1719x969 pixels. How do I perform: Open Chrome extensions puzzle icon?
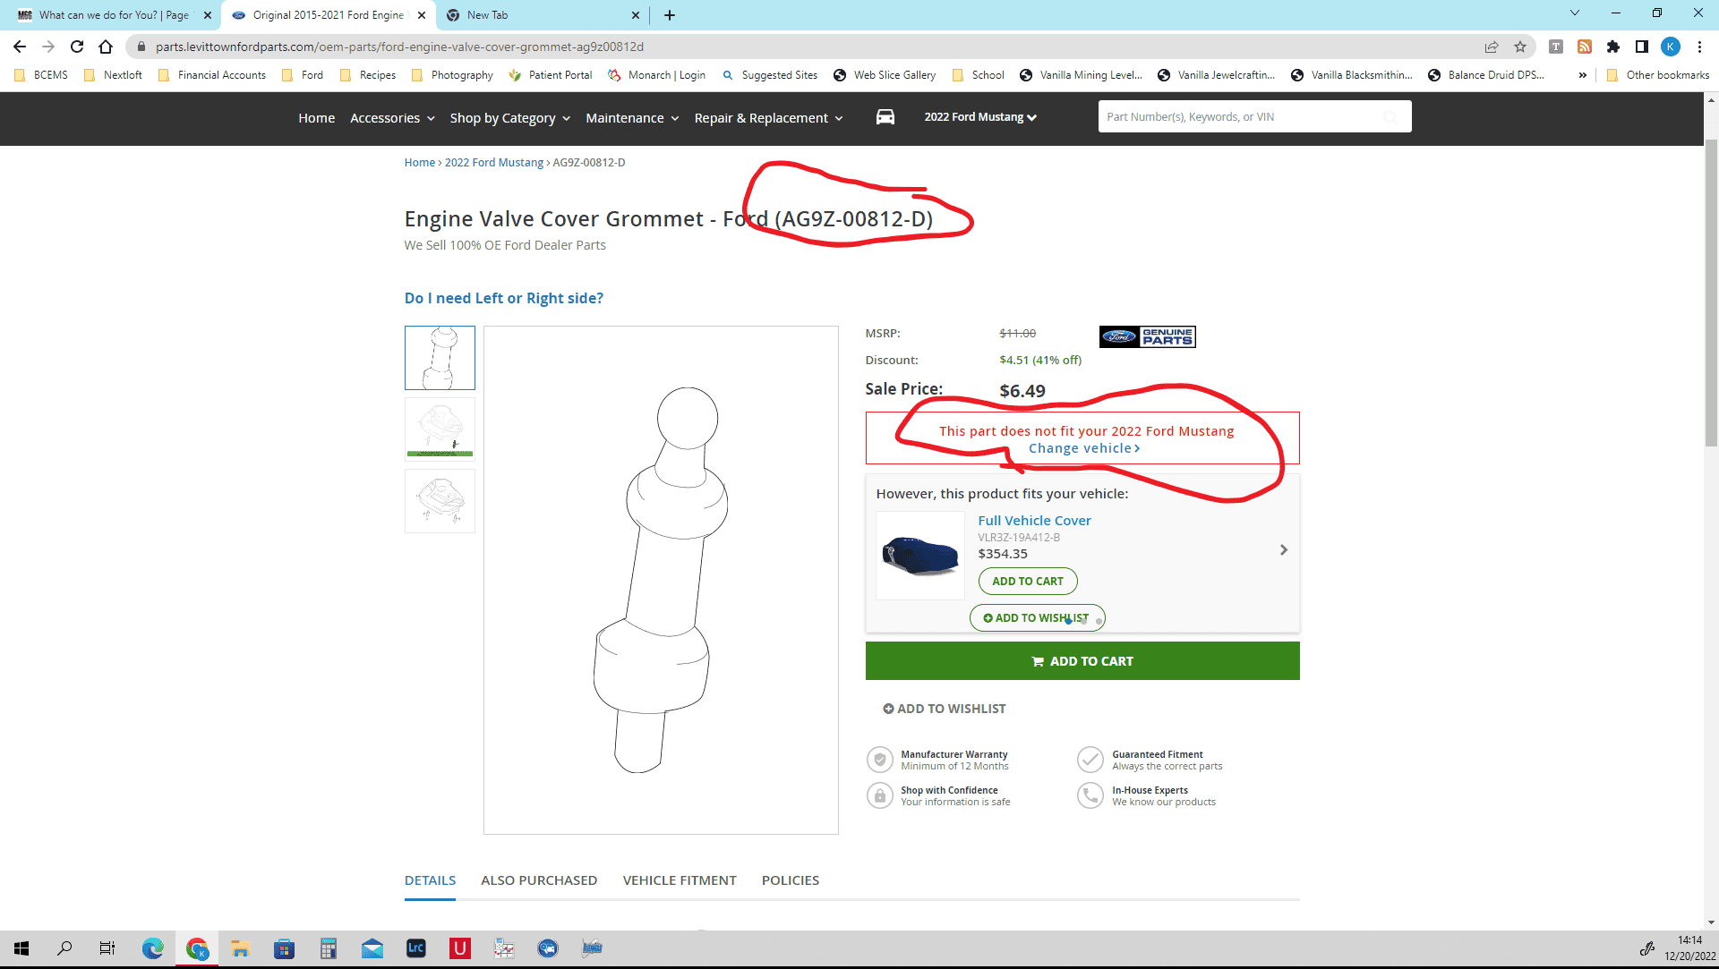coord(1613,47)
